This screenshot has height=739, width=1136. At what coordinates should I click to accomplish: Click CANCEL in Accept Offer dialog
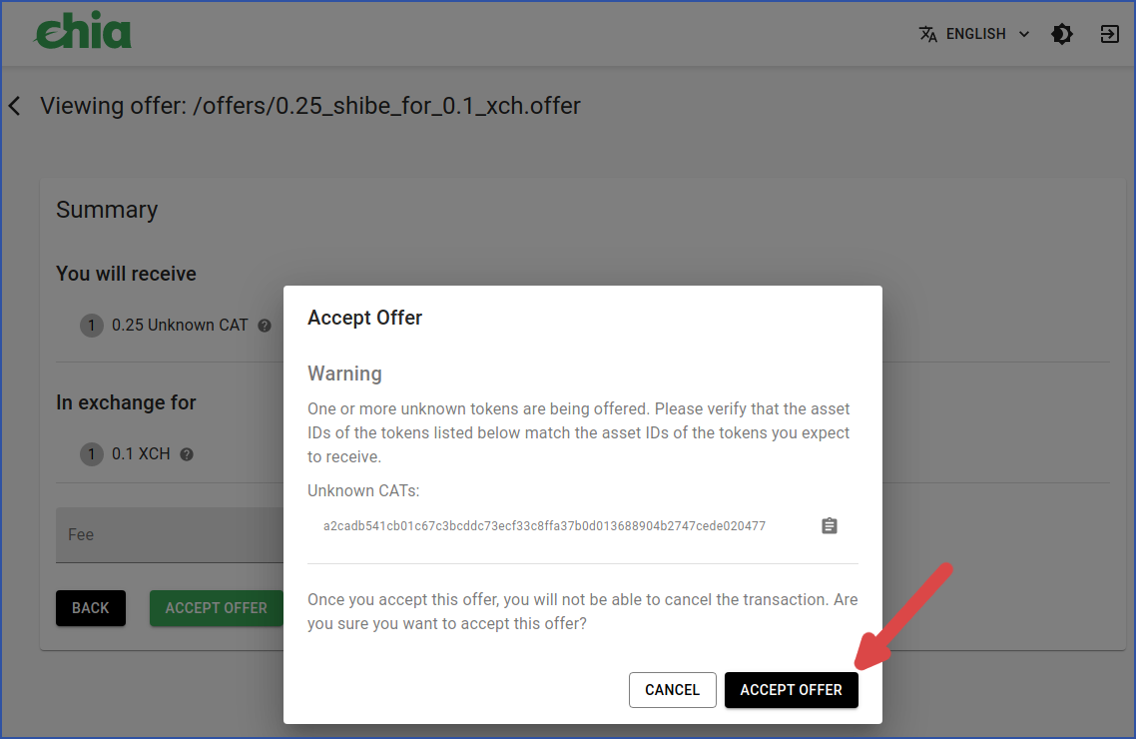point(673,690)
